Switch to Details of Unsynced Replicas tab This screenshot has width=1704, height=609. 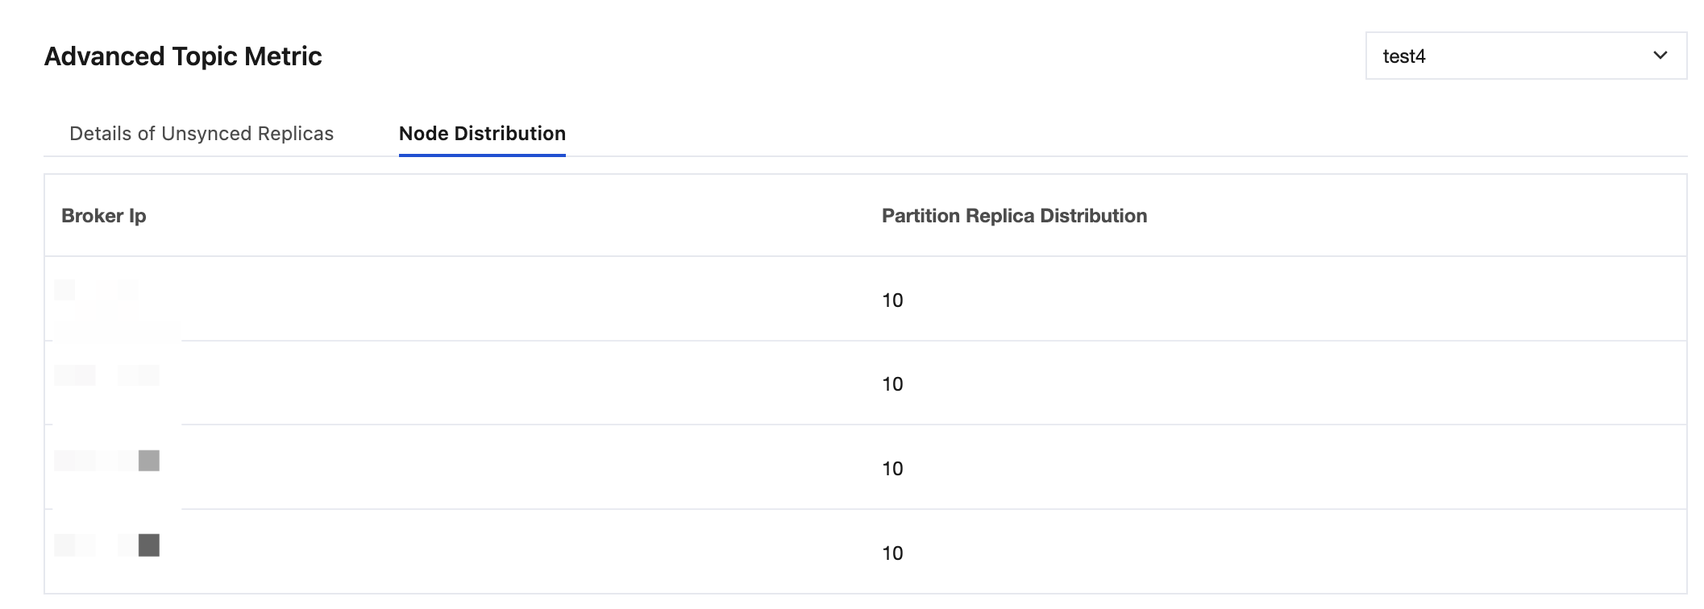(x=202, y=134)
